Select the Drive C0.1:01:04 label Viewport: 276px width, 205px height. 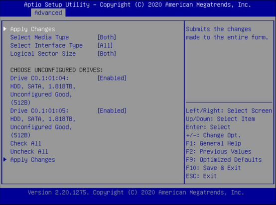(x=39, y=78)
